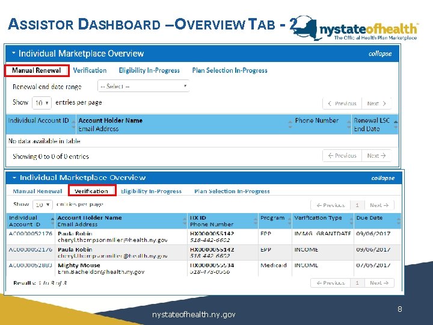Click Previous button above the Verification table

point(331,205)
